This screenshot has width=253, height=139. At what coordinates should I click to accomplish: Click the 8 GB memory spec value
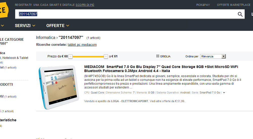[151, 92]
